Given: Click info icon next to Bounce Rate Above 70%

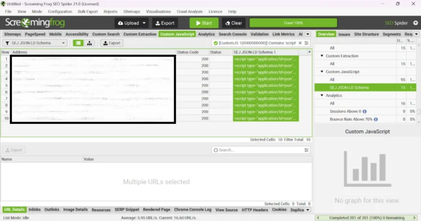Looking at the screenshot, I should [x=376, y=119].
